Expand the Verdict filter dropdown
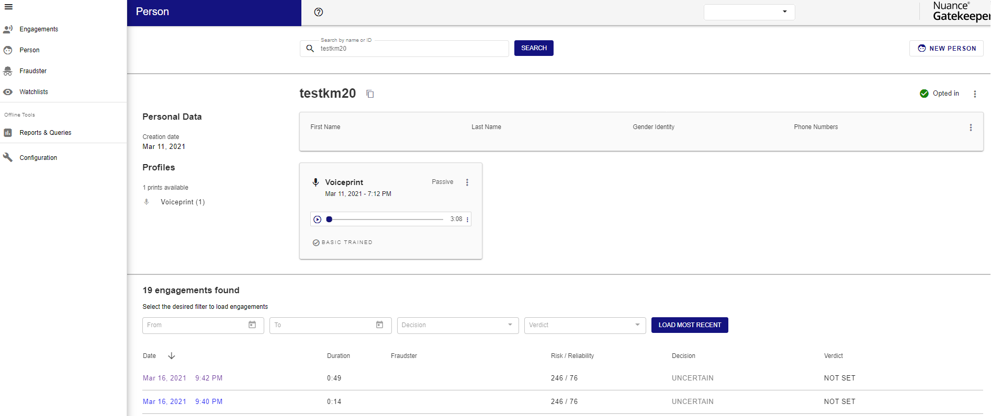The image size is (991, 416). click(585, 325)
